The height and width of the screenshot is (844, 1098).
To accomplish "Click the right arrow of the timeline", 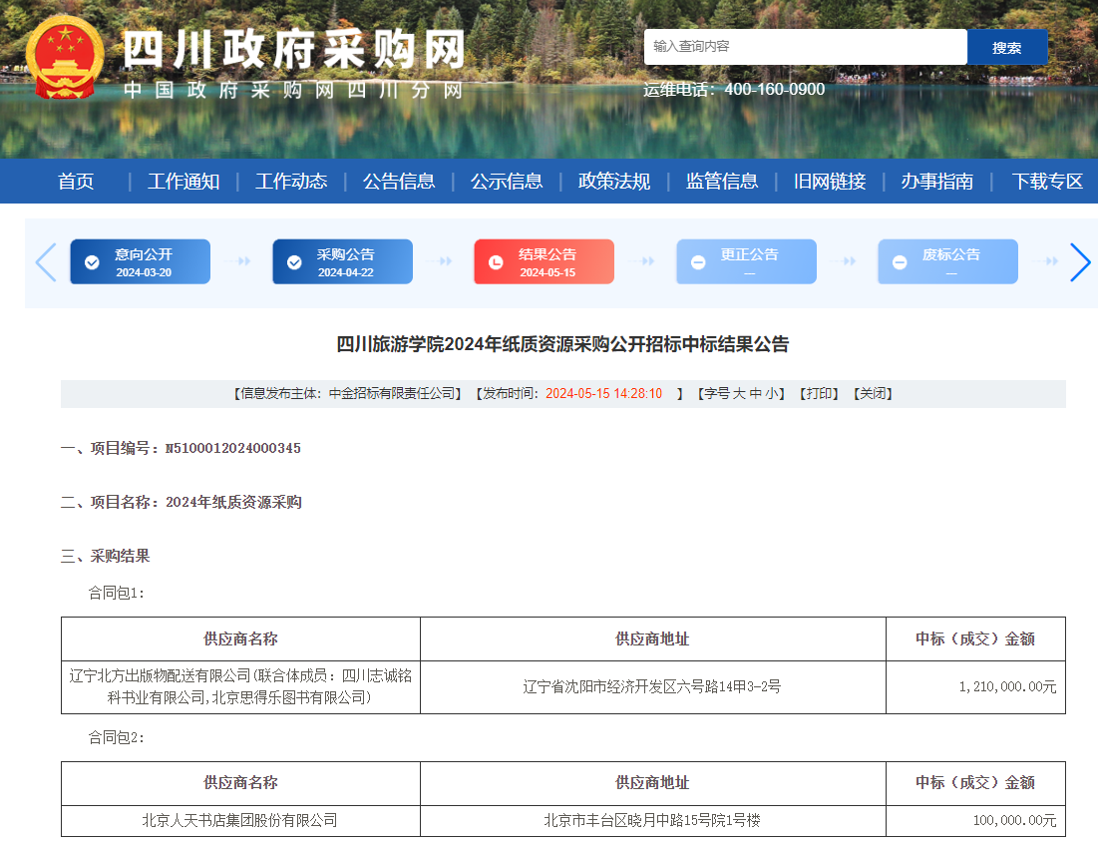I will click(x=1080, y=262).
